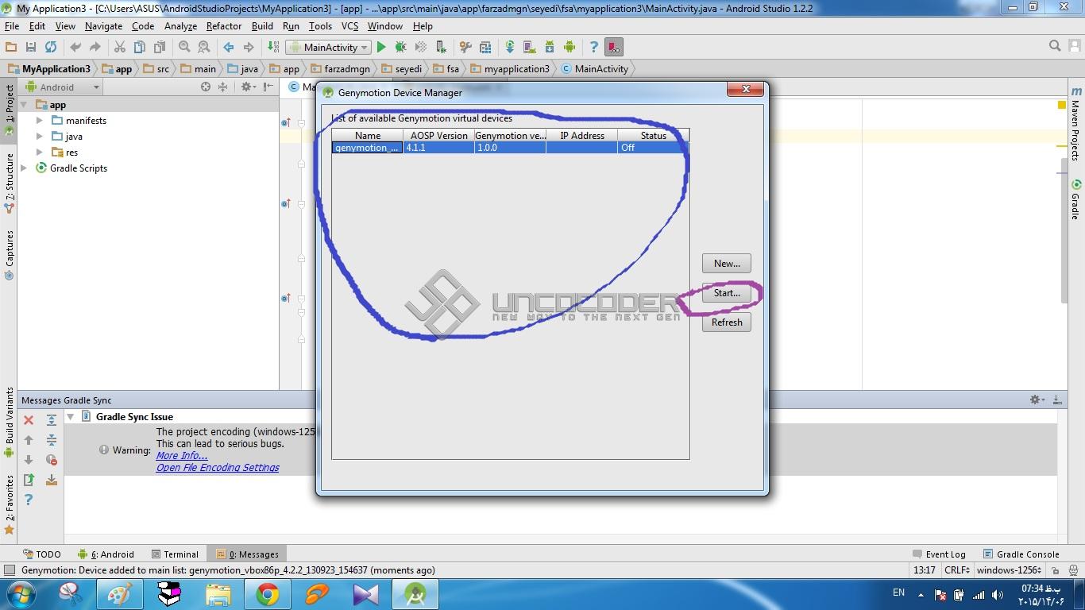1085x610 pixels.
Task: Click the Project panel gear settings icon
Action: tap(247, 87)
